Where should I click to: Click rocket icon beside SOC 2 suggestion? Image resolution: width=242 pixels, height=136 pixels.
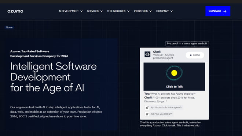click(x=147, y=114)
